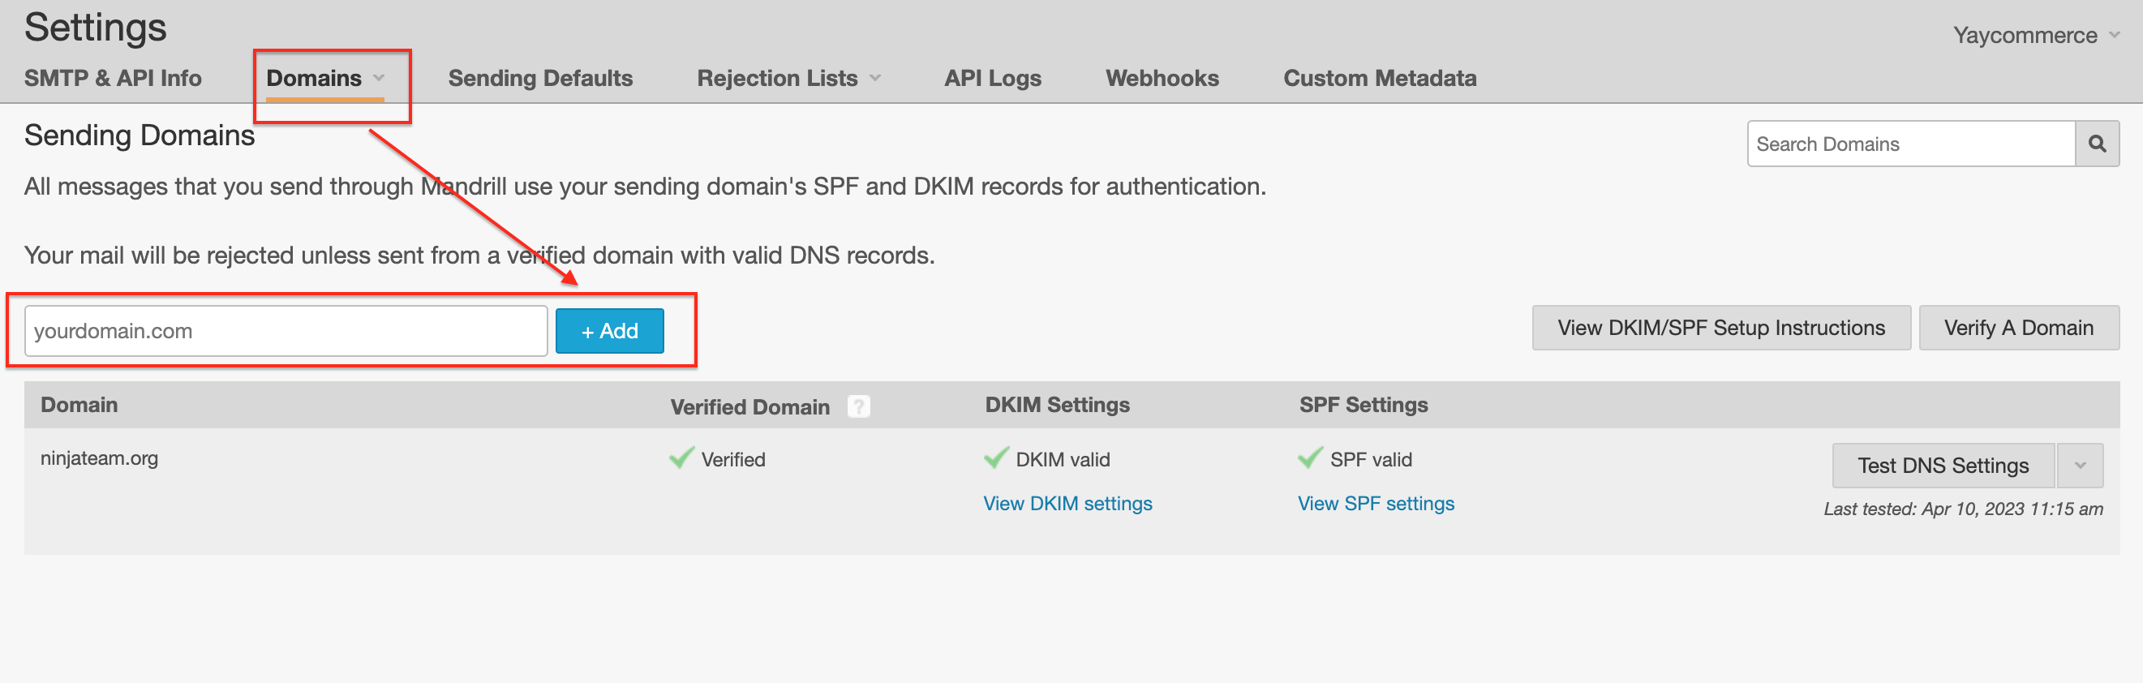Focus the yourdomain.com input field
Image resolution: width=2143 pixels, height=683 pixels.
point(286,331)
